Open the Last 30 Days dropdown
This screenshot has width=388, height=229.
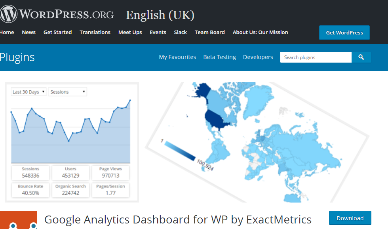pyautogui.click(x=29, y=92)
